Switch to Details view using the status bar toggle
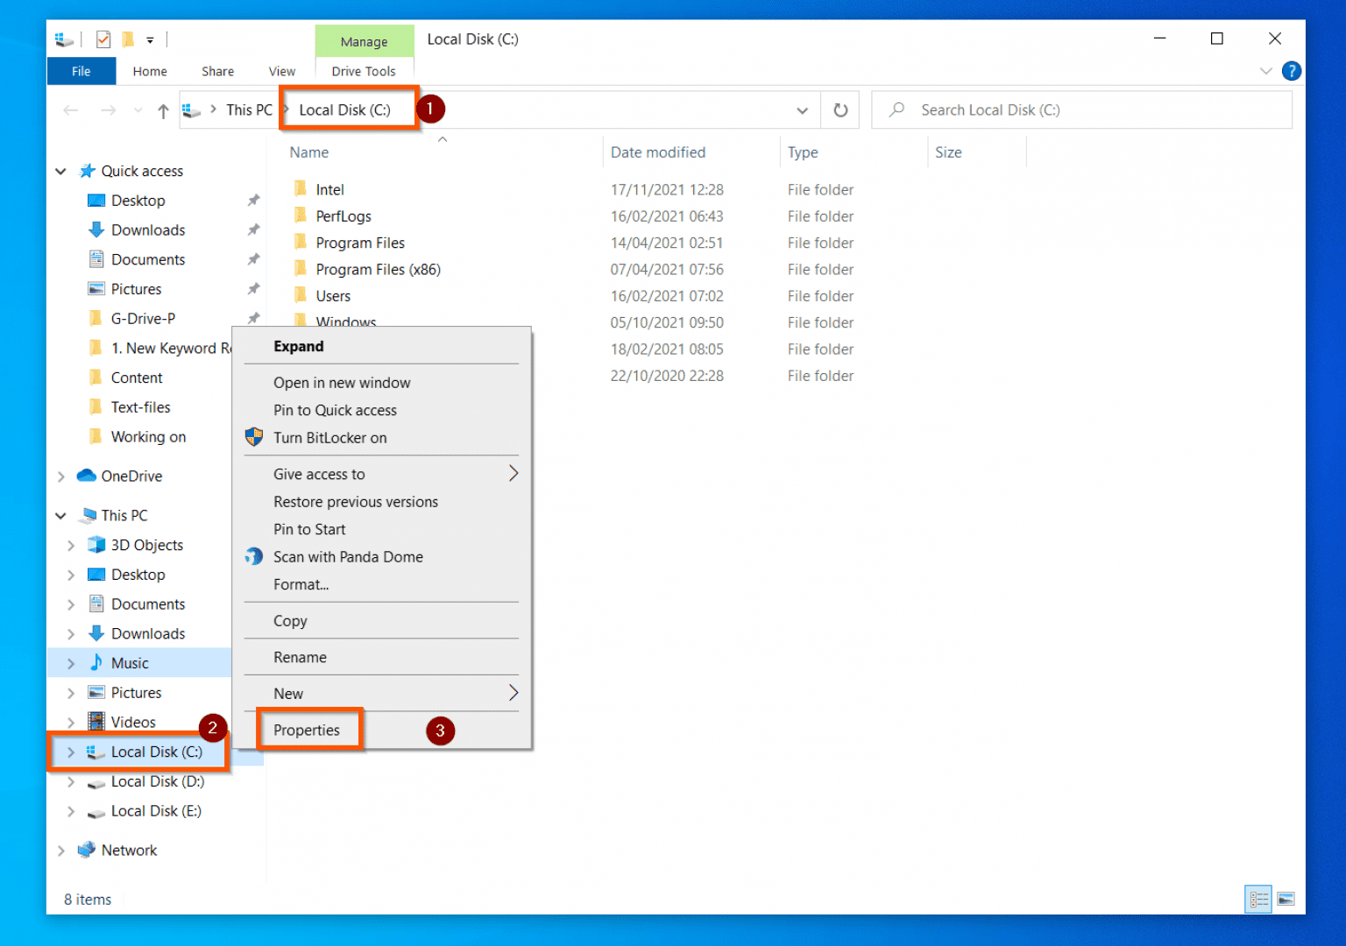 pos(1258,899)
